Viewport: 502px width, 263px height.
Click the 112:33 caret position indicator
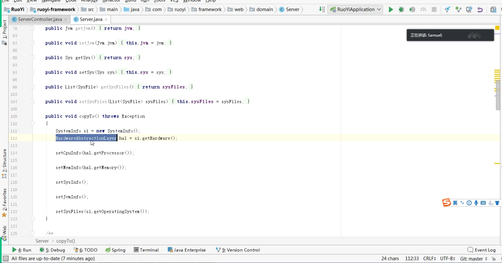point(412,258)
